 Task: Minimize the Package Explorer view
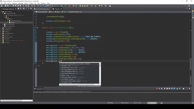pyautogui.click(x=28, y=8)
